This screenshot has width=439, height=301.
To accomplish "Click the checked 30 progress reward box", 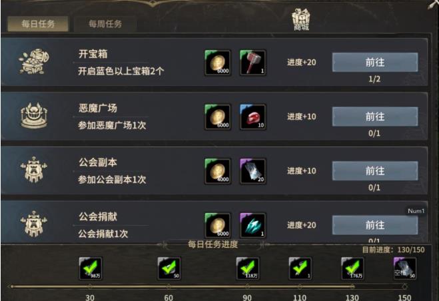I will point(91,268).
